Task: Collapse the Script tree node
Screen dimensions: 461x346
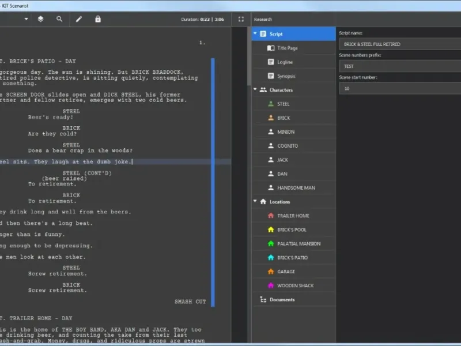Action: click(x=255, y=33)
